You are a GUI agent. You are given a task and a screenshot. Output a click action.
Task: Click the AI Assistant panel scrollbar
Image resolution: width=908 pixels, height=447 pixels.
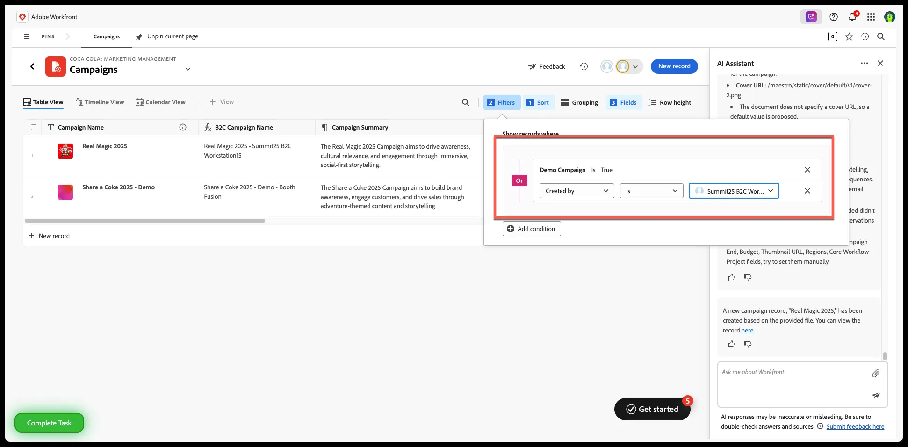coord(885,356)
